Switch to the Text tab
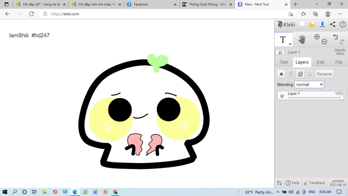Screen dimensions: 348x196 pyautogui.click(x=284, y=62)
